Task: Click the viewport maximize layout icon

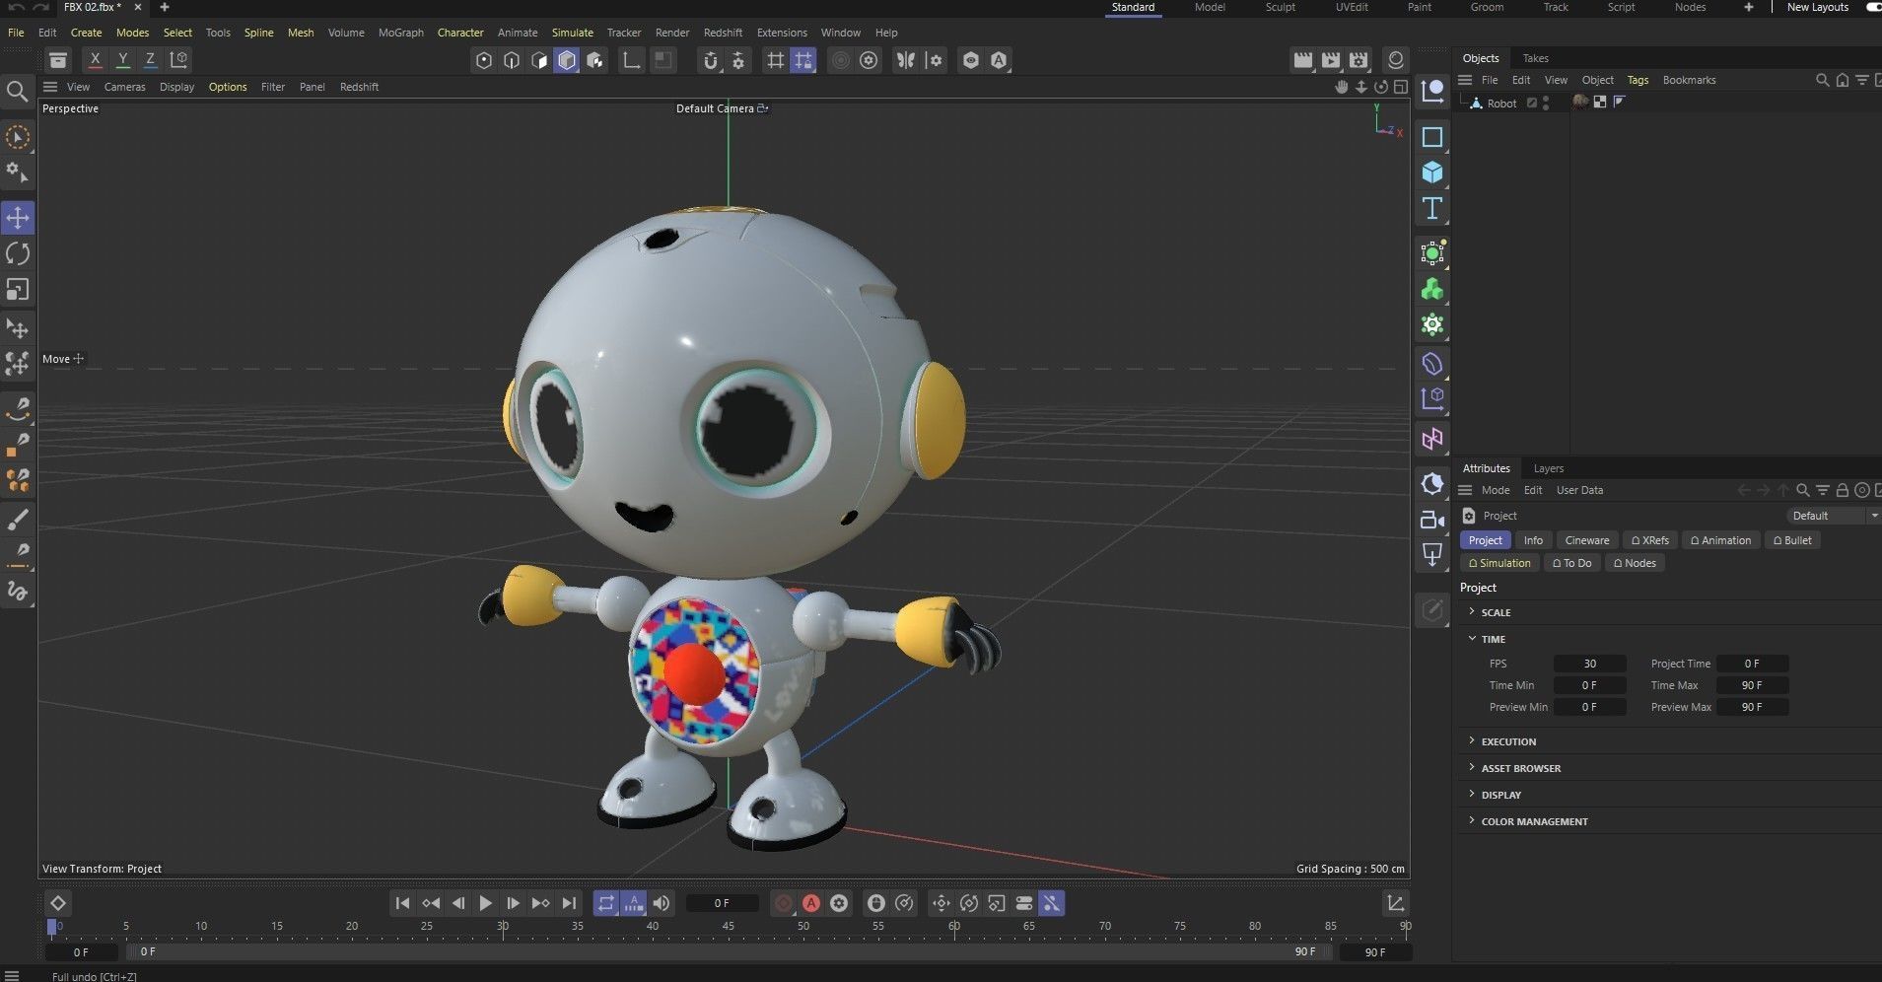Action: [x=1400, y=87]
